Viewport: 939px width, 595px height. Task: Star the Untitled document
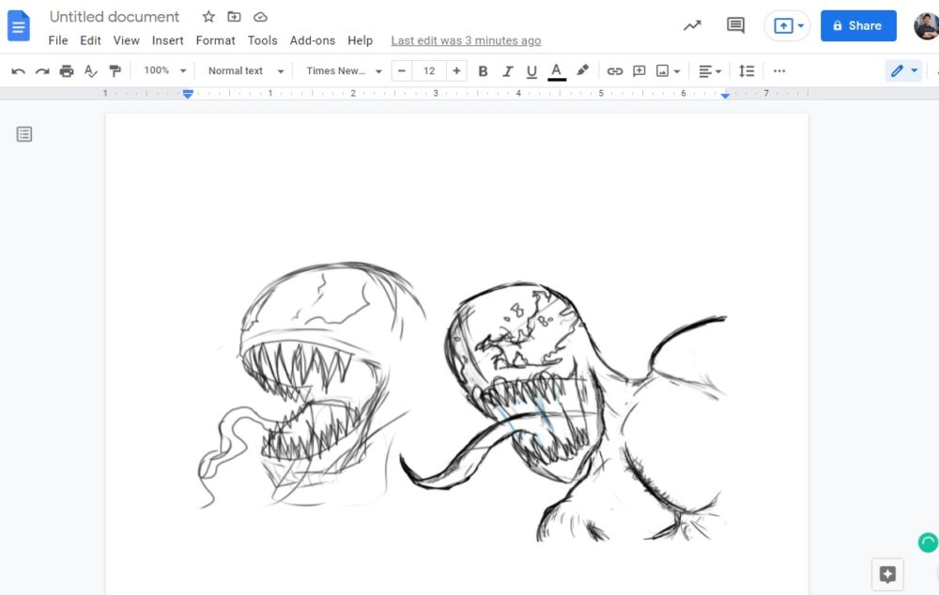208,17
